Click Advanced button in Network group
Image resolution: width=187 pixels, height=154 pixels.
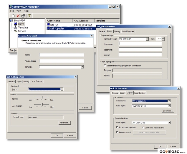[x=64, y=123]
